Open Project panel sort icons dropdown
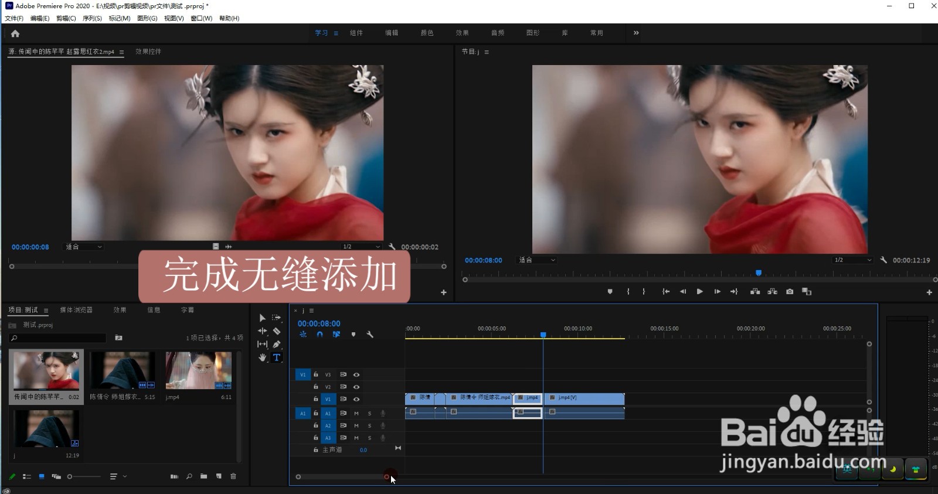The height and width of the screenshot is (494, 938). 118,476
